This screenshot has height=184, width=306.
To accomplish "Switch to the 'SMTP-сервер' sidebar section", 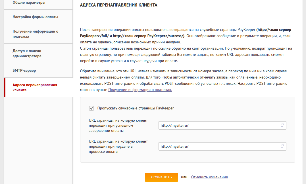I will point(24,70).
